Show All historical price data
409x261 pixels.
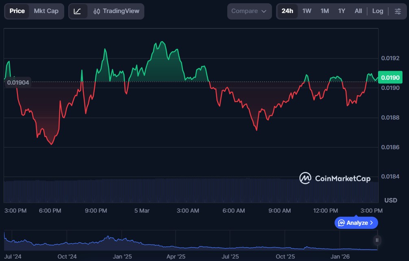pos(358,11)
